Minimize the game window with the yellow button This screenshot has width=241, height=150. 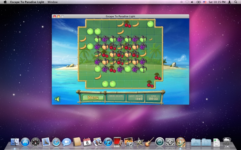tap(58, 16)
